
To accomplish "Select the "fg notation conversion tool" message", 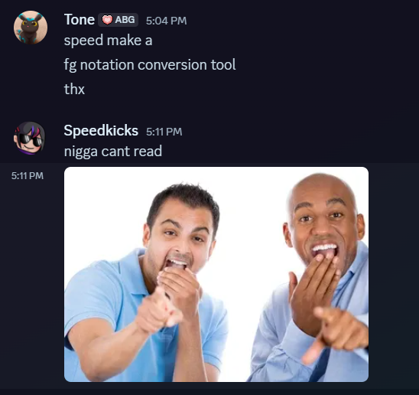I will (150, 65).
